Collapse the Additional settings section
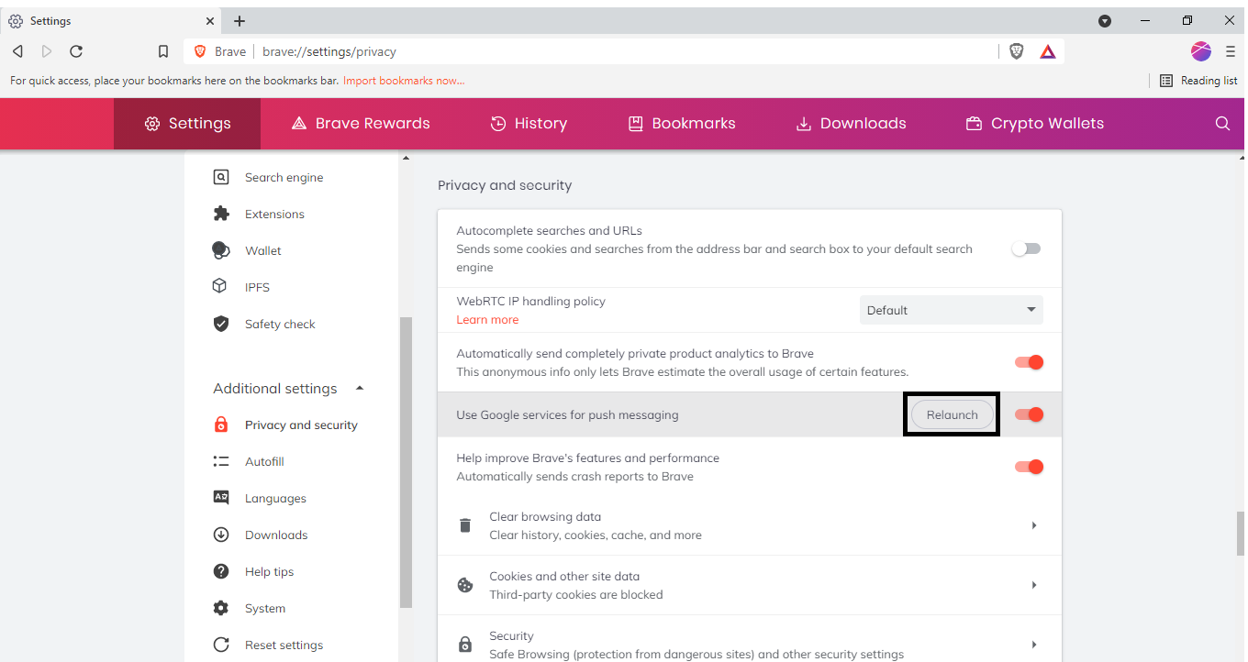The width and height of the screenshot is (1248, 662). pos(360,389)
